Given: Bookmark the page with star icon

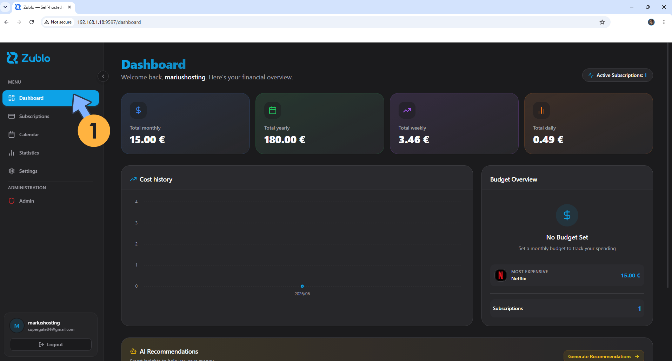Looking at the screenshot, I should pos(602,22).
